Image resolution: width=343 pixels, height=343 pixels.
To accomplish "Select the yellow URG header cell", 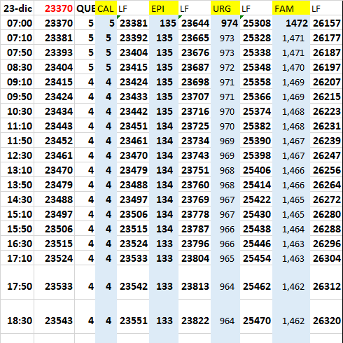I will pos(225,8).
